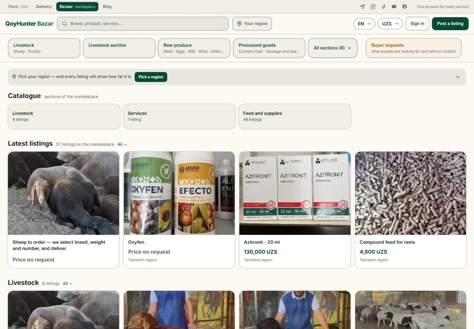Dismiss the region banner with the X
Image resolution: width=474 pixels, height=329 pixels.
(x=458, y=77)
